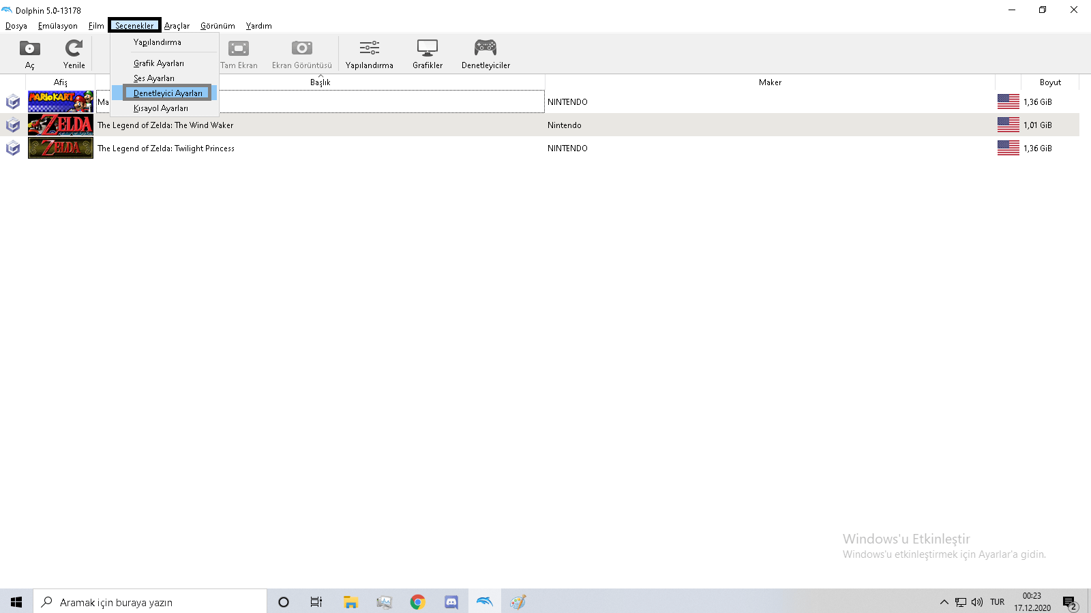Viewport: 1091px width, 613px height.
Task: Open Discord from the taskbar
Action: click(451, 601)
